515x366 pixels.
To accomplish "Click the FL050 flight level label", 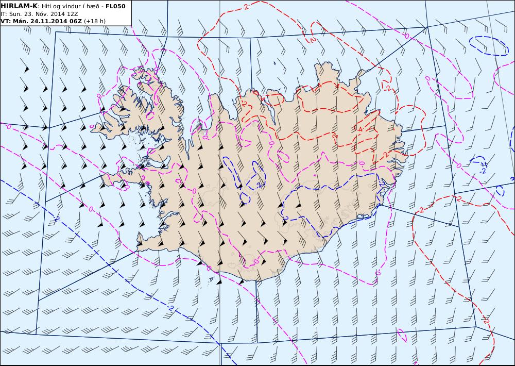I will coord(115,6).
